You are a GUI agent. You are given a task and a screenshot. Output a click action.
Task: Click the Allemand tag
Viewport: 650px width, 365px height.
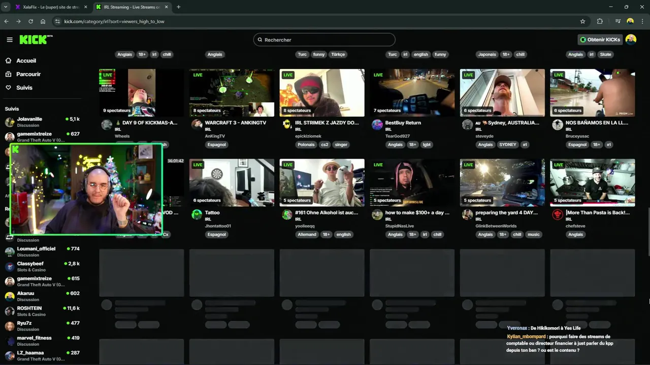[x=307, y=234]
